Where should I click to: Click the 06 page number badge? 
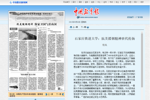pos(12,13)
